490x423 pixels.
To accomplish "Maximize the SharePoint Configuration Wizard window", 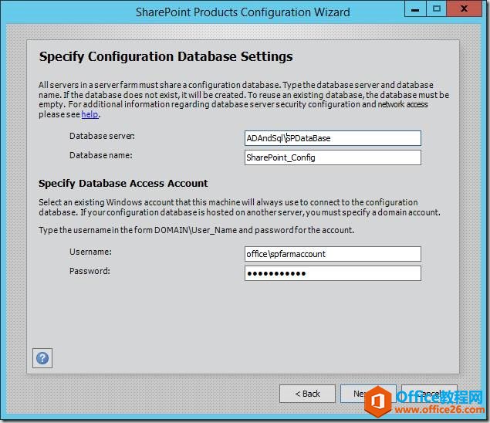I will 437,8.
